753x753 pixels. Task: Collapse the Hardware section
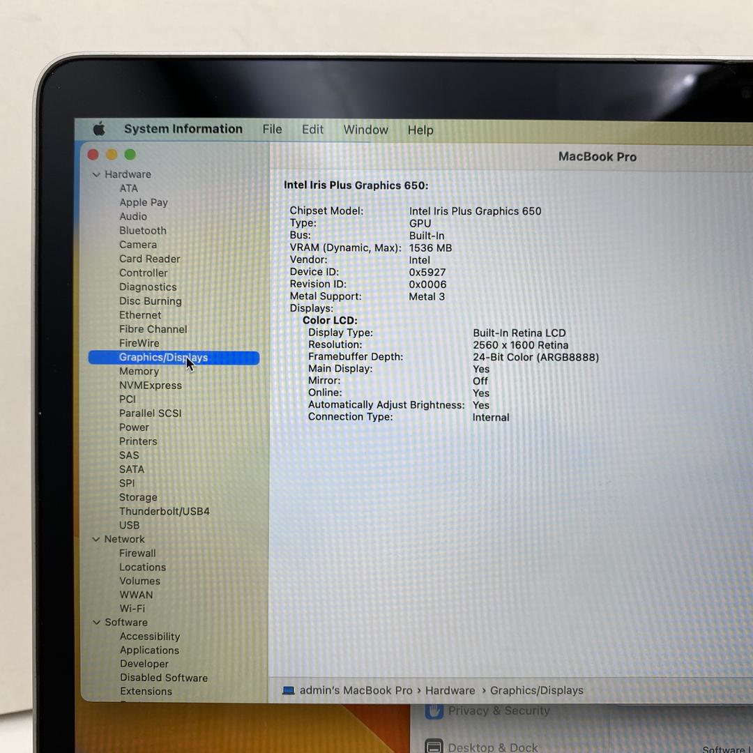tap(96, 174)
